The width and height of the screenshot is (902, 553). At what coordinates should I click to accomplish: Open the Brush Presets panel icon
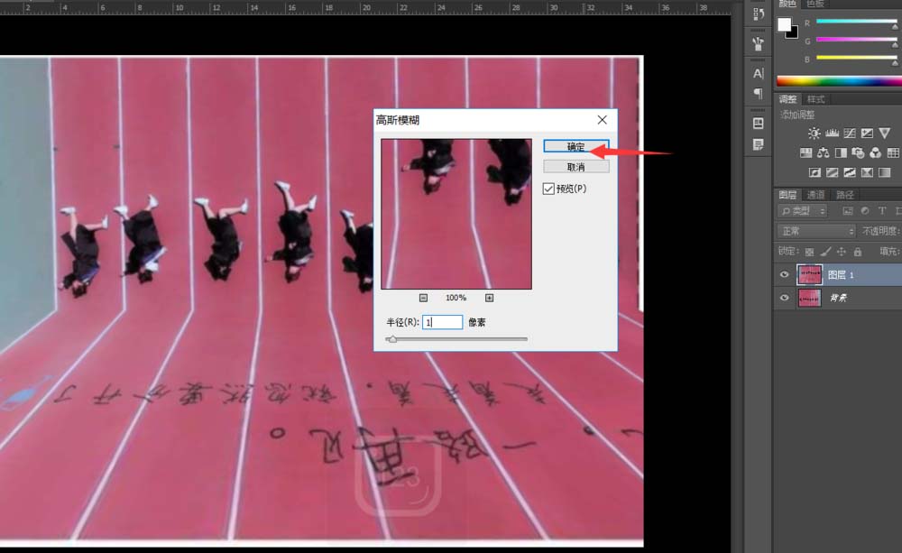(759, 43)
